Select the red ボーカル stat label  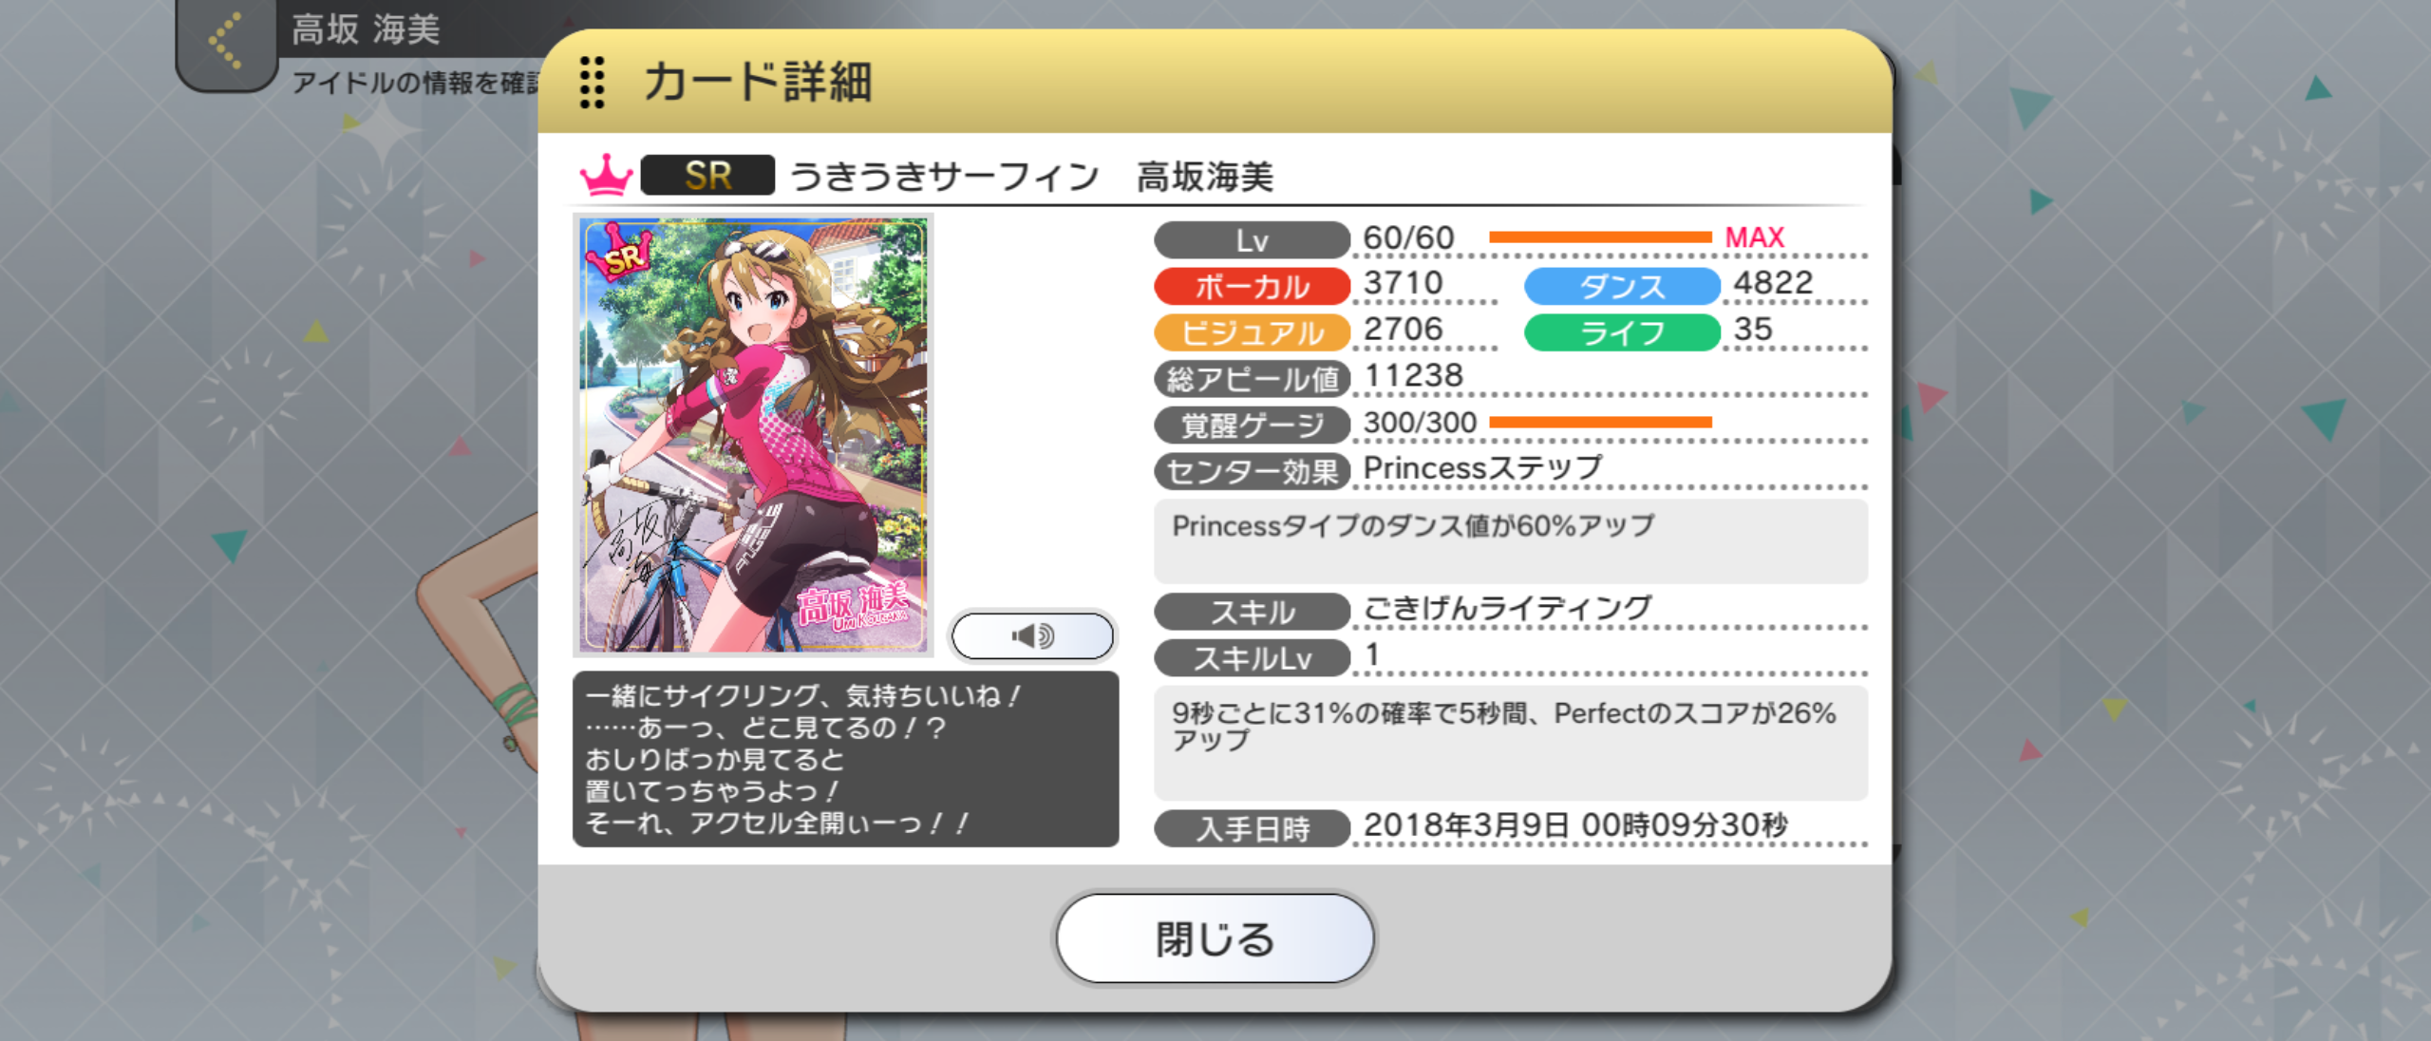point(1252,286)
